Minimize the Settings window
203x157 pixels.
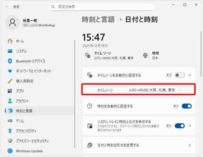pos(173,5)
